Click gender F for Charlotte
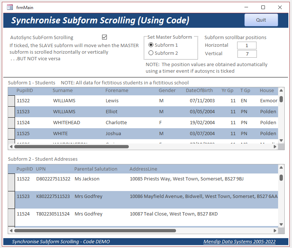292x248 pixels. coord(160,123)
